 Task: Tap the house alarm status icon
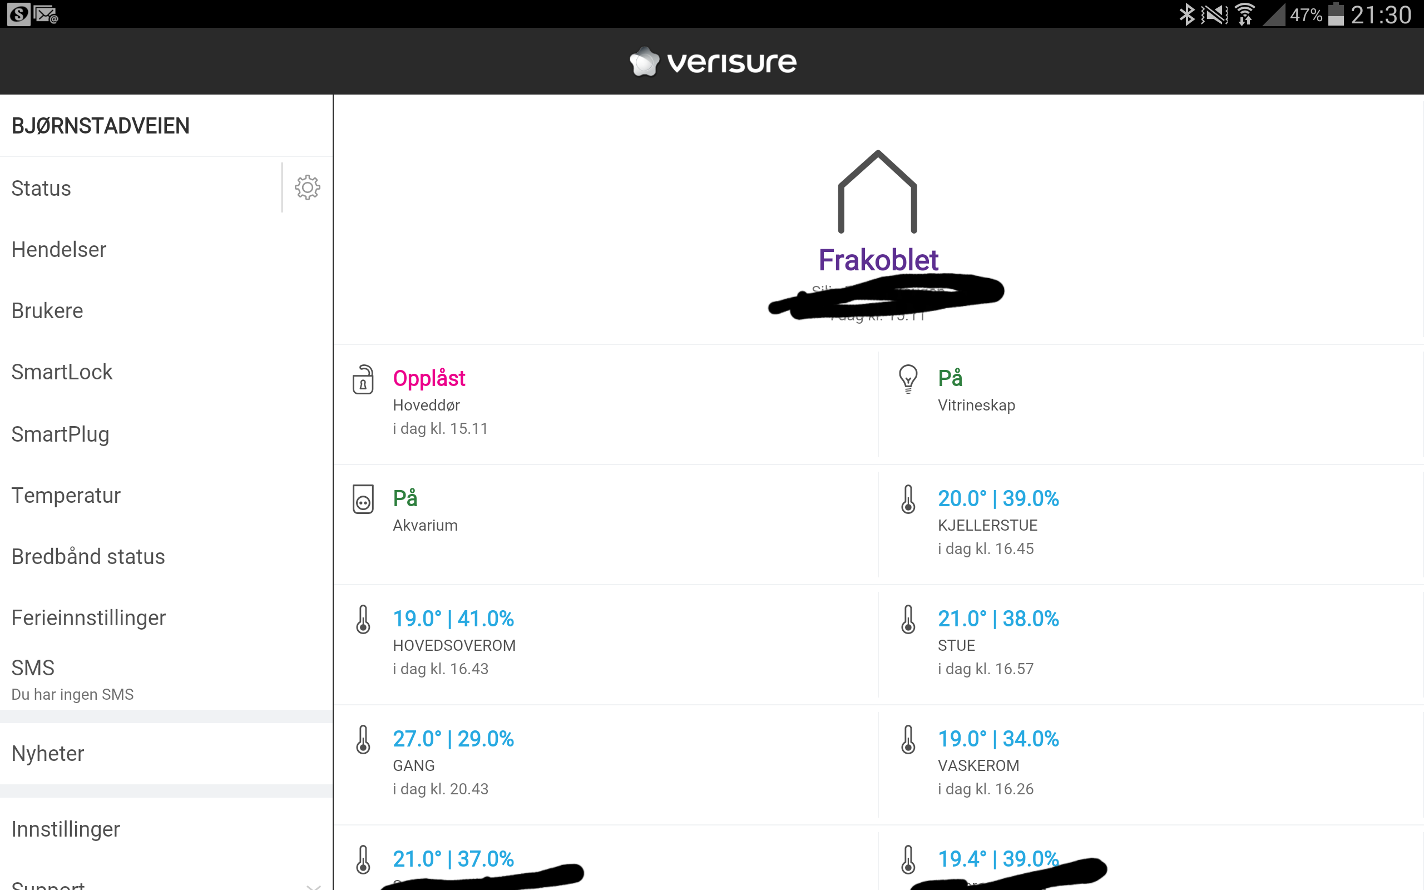tap(877, 192)
